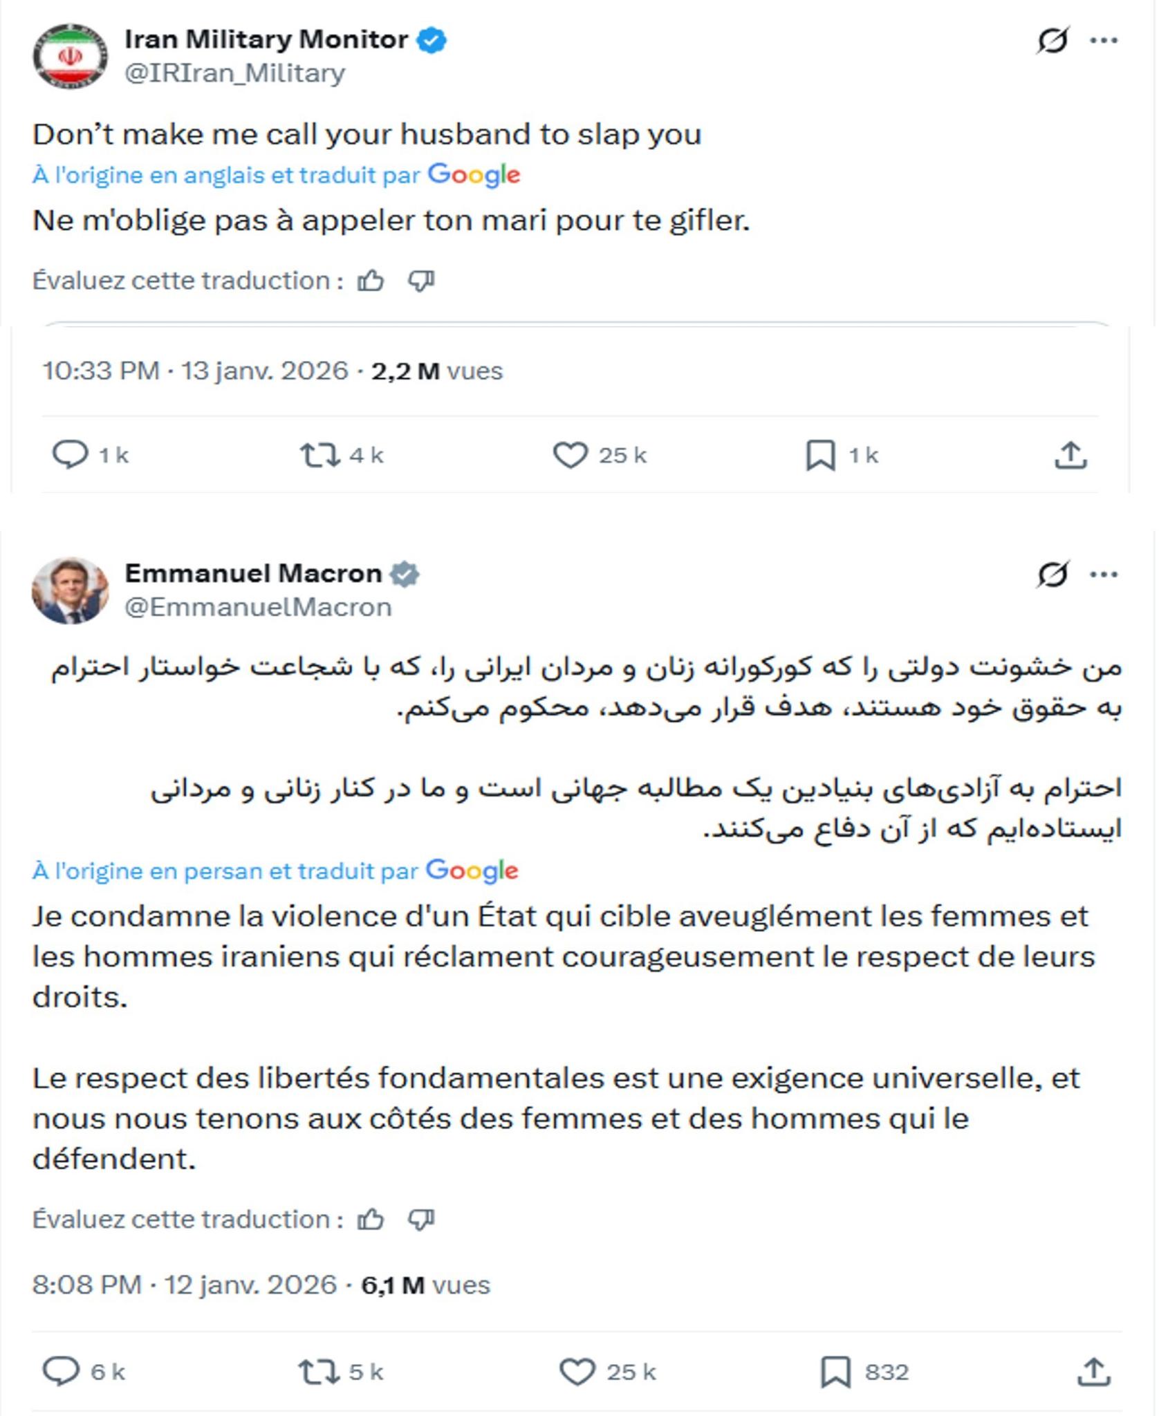Reply to the Iran Military Monitor tweet
Image resolution: width=1159 pixels, height=1416 pixels.
coord(71,455)
